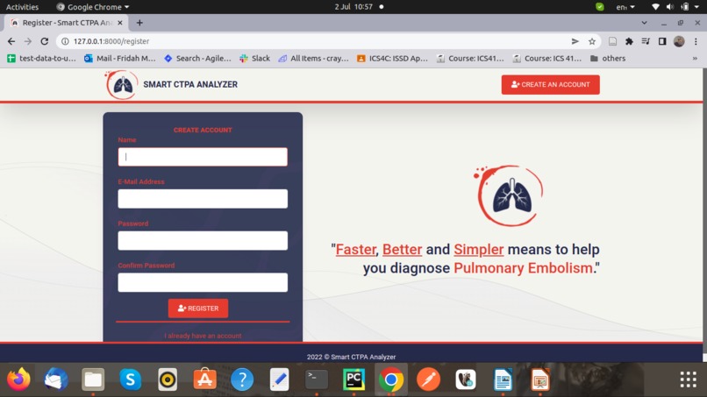Open the Slack bookmark
The image size is (707, 397).
tap(254, 58)
